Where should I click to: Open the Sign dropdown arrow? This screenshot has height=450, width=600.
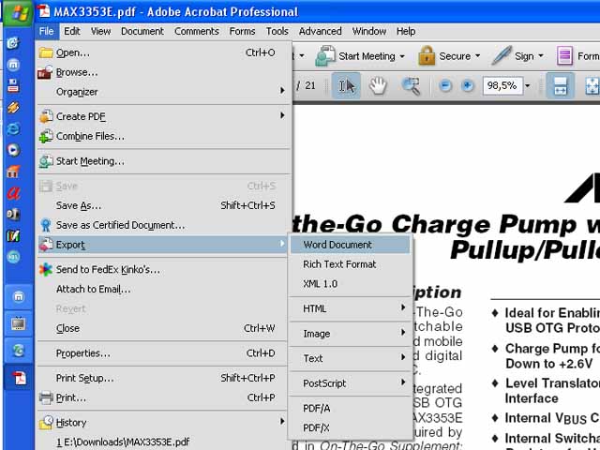pos(541,56)
